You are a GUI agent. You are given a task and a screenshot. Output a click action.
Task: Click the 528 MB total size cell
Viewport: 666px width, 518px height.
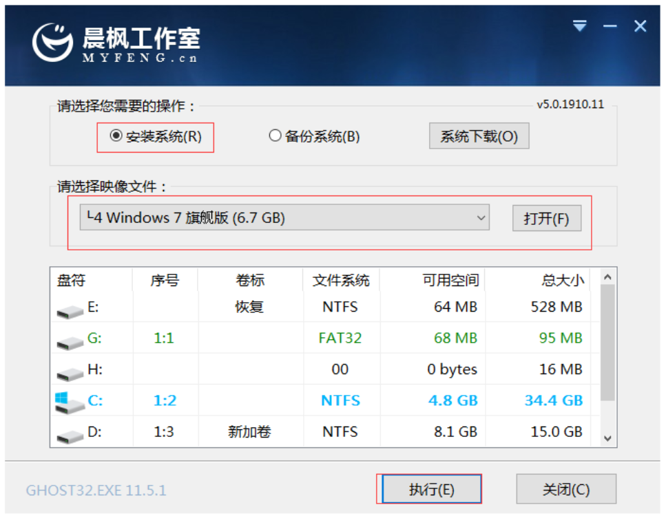coord(556,307)
